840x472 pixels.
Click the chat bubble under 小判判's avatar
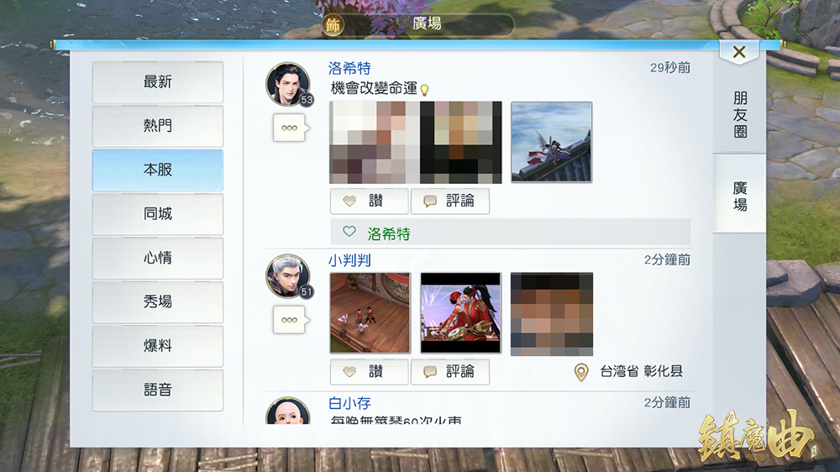[290, 320]
